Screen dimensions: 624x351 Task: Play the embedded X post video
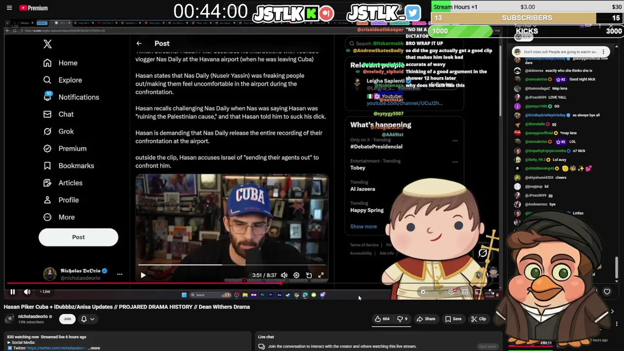click(143, 275)
